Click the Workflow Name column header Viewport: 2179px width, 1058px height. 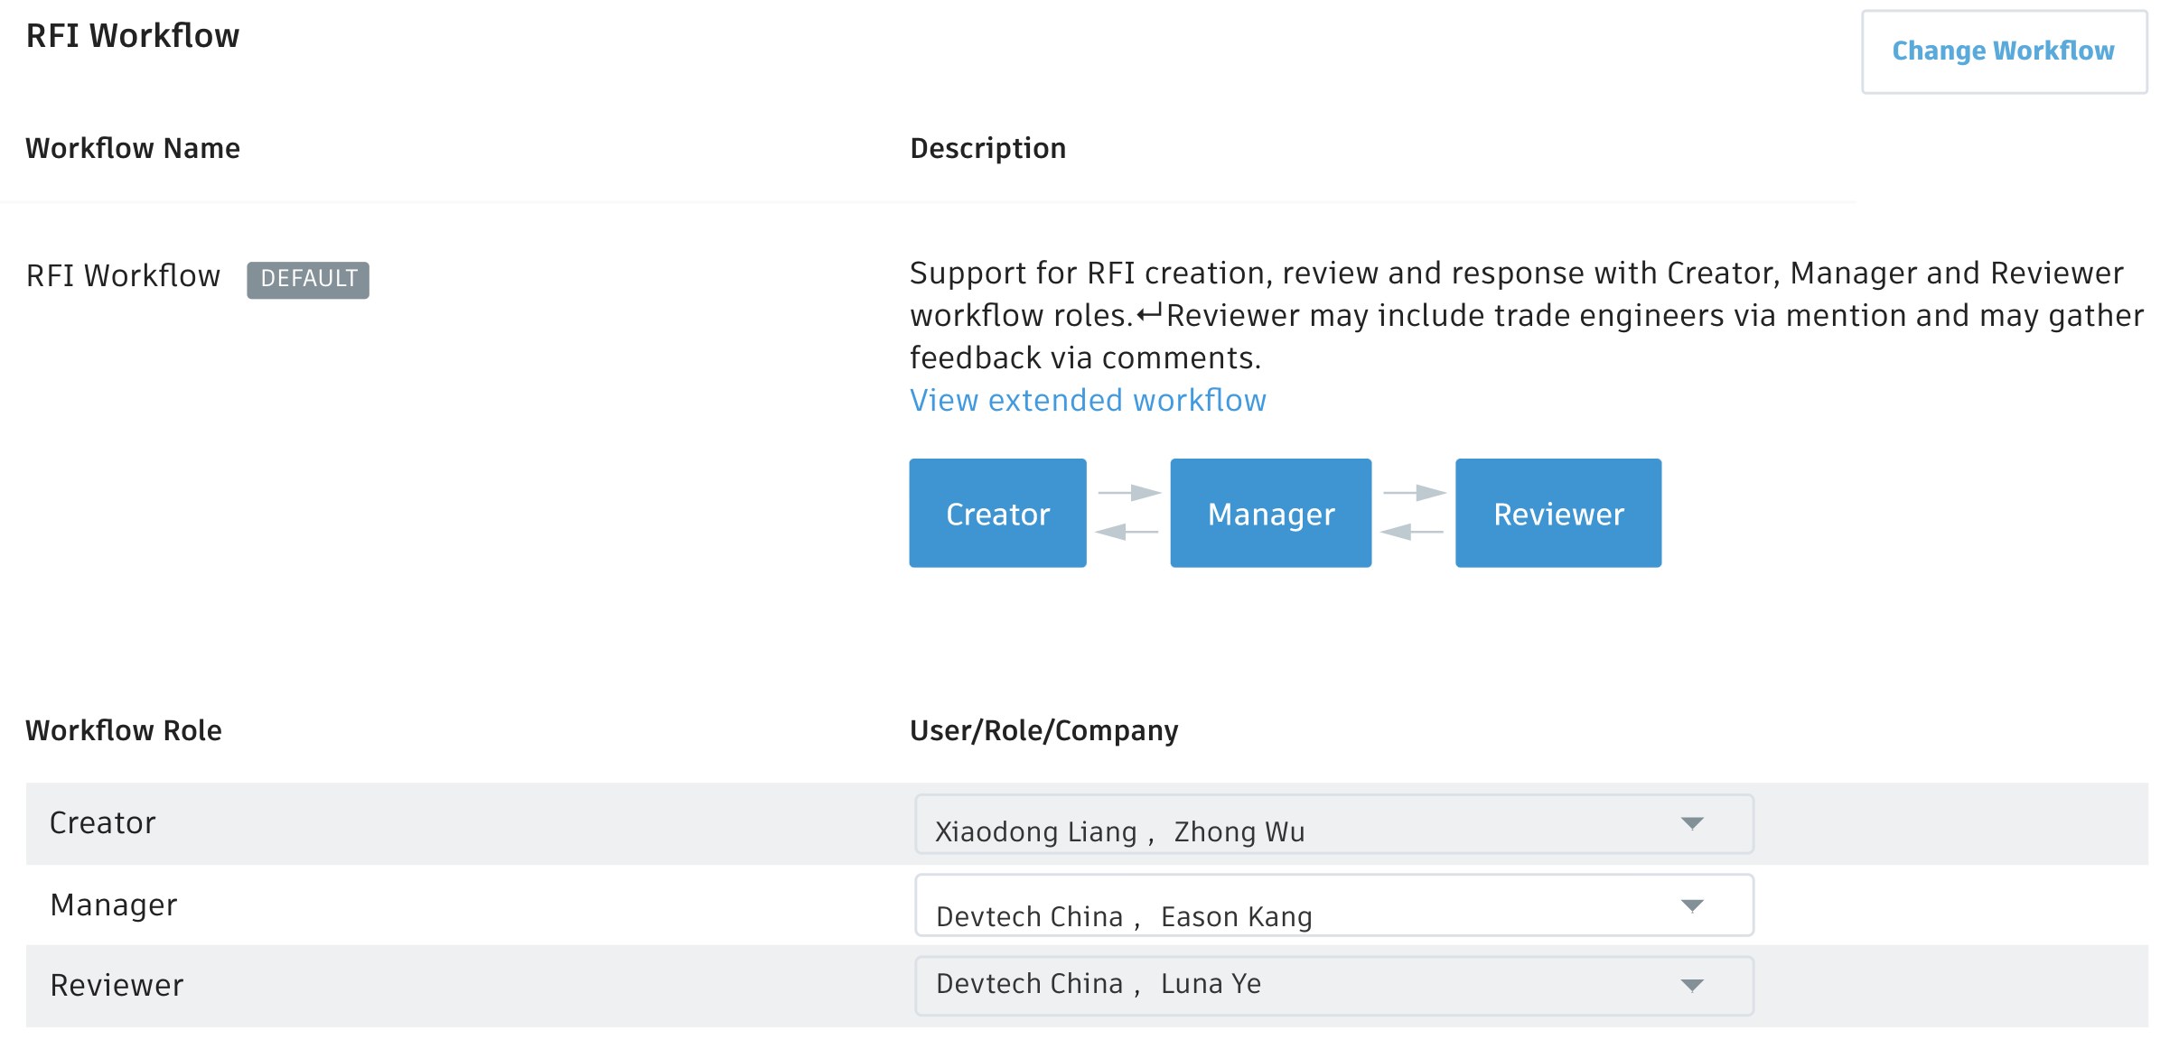(132, 148)
